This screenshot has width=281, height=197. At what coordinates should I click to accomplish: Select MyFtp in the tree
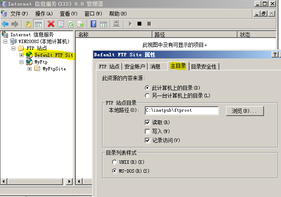point(41,62)
